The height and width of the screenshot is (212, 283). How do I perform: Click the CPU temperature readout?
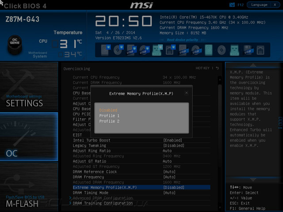(x=67, y=44)
